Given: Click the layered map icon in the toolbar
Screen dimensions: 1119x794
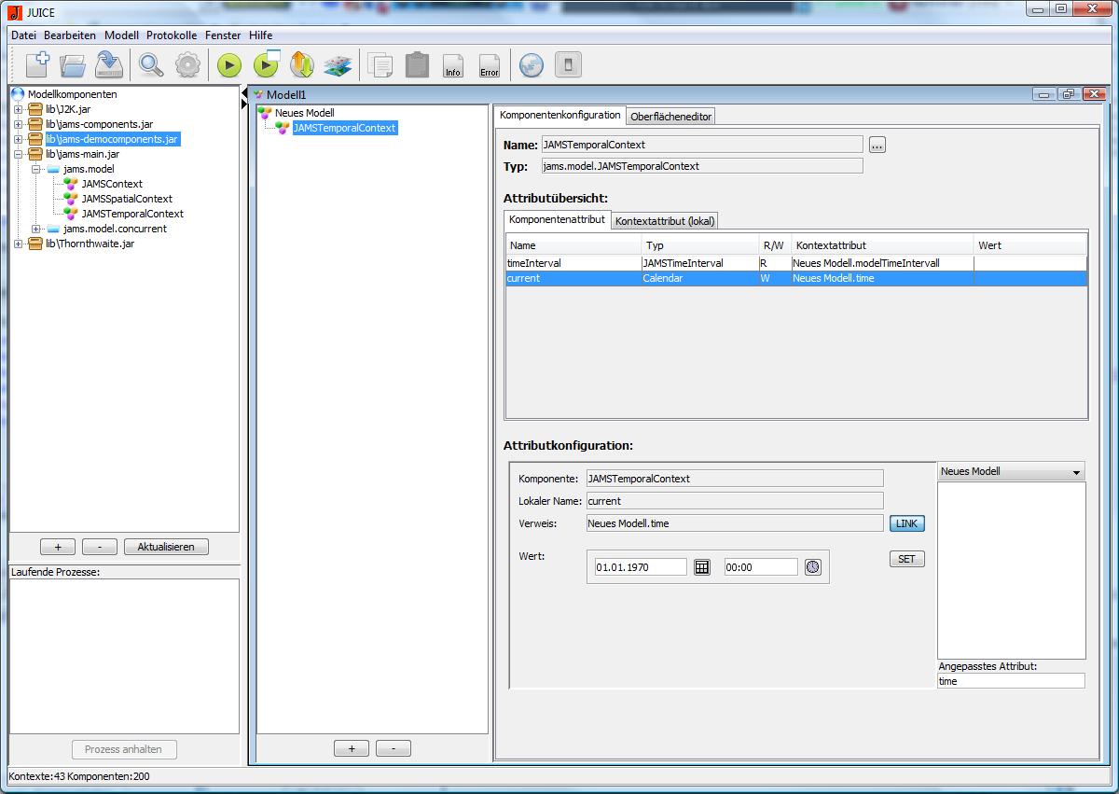Looking at the screenshot, I should [x=337, y=65].
